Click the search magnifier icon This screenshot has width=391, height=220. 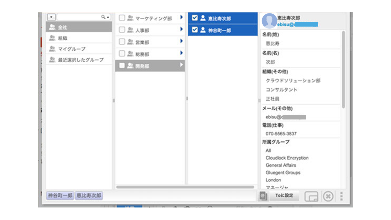point(104,17)
